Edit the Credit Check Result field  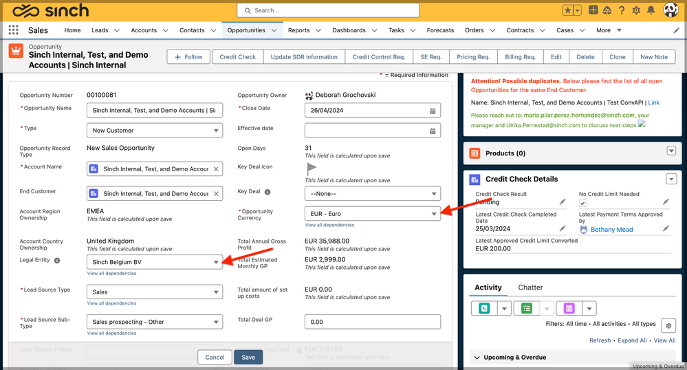tap(563, 202)
